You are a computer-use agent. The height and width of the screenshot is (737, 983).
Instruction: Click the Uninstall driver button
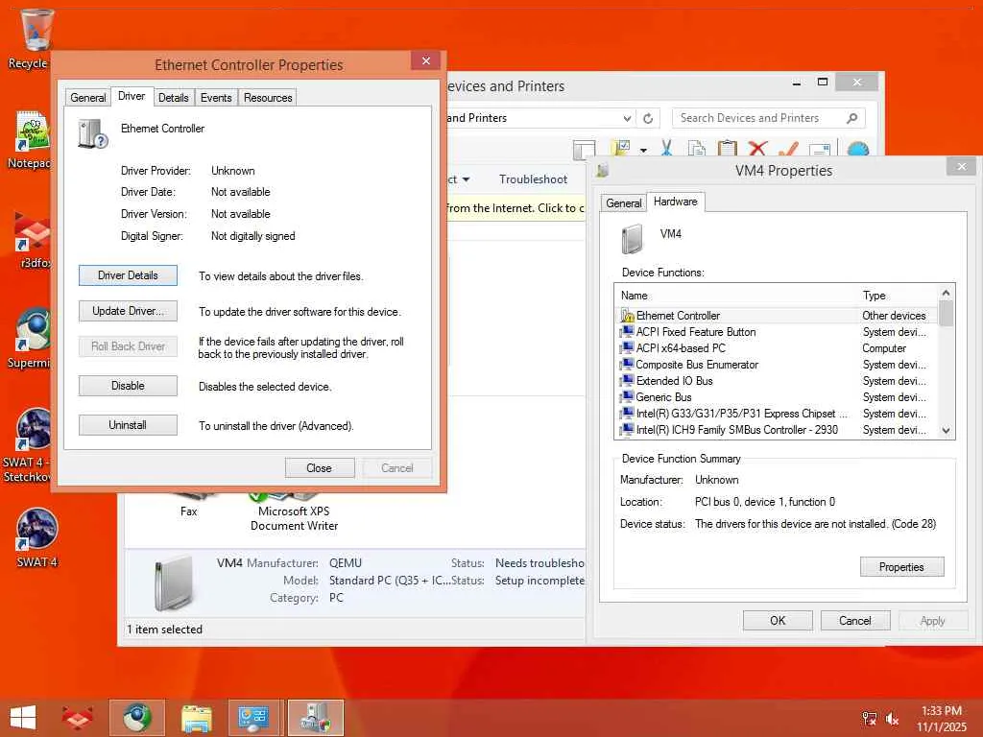pos(128,425)
